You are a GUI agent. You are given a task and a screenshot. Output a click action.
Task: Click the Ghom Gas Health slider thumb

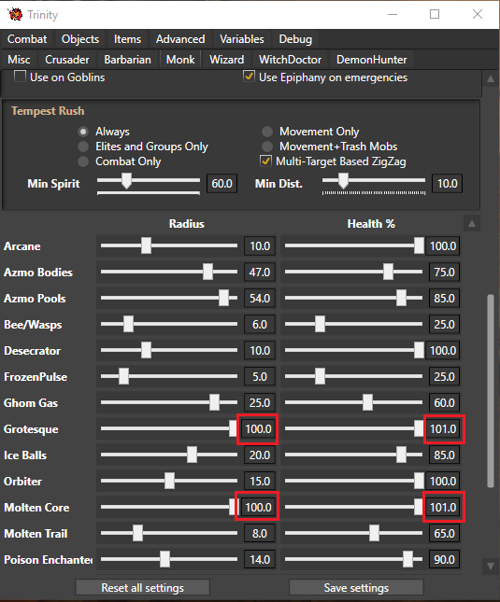pos(367,402)
